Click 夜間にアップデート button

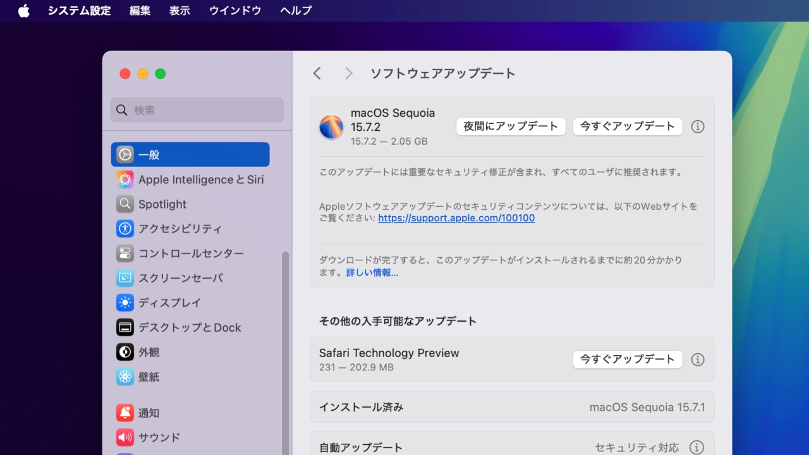[511, 126]
